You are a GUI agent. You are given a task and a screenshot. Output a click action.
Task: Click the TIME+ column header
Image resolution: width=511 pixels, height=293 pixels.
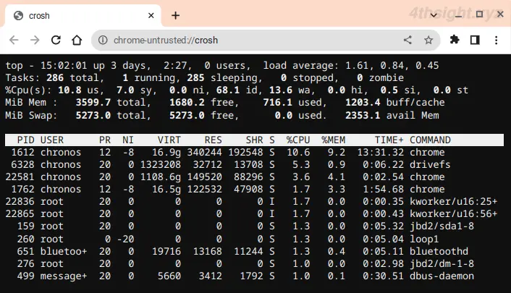click(x=389, y=140)
